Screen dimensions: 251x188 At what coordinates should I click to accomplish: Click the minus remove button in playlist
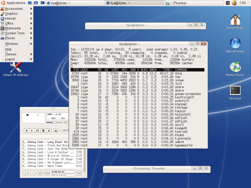click(x=33, y=173)
